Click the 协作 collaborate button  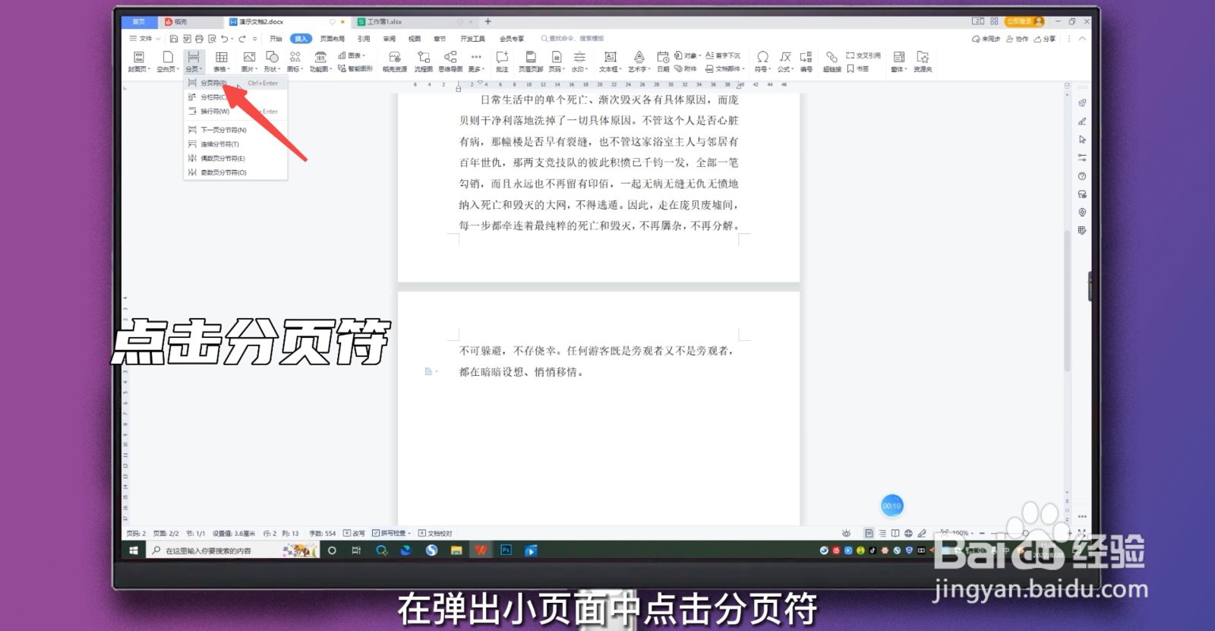(1017, 39)
